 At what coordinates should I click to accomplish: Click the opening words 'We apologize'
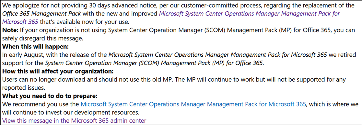[x=19, y=5]
